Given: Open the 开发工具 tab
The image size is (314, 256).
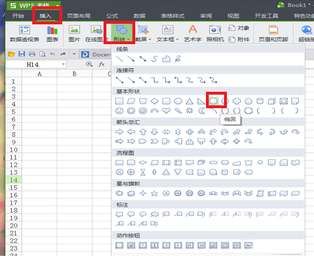Looking at the screenshot, I should coord(266,16).
